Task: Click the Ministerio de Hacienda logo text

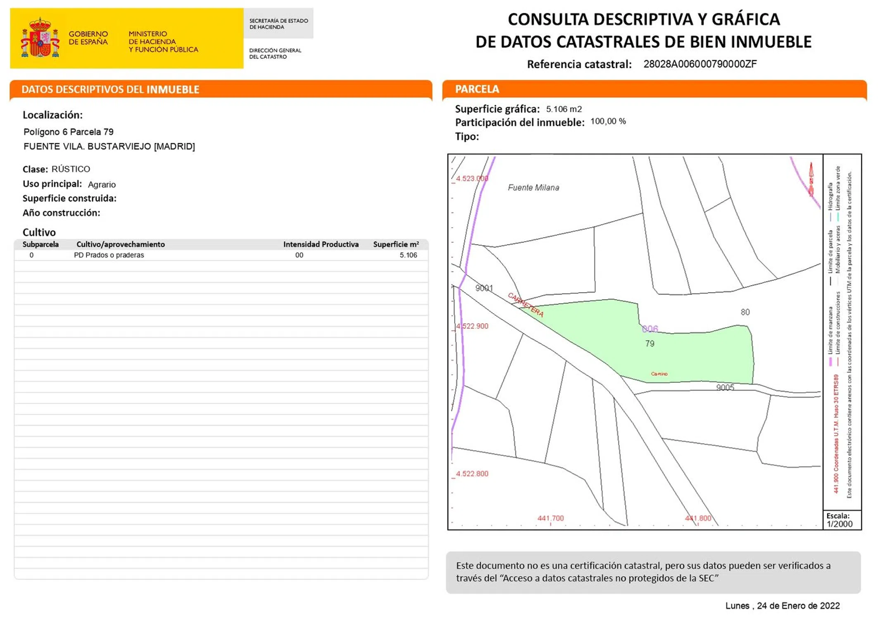Action: [163, 42]
